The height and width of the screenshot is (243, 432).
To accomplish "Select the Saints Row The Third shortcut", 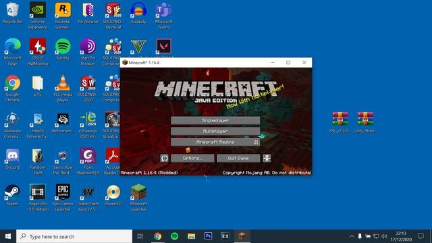I will tap(63, 161).
